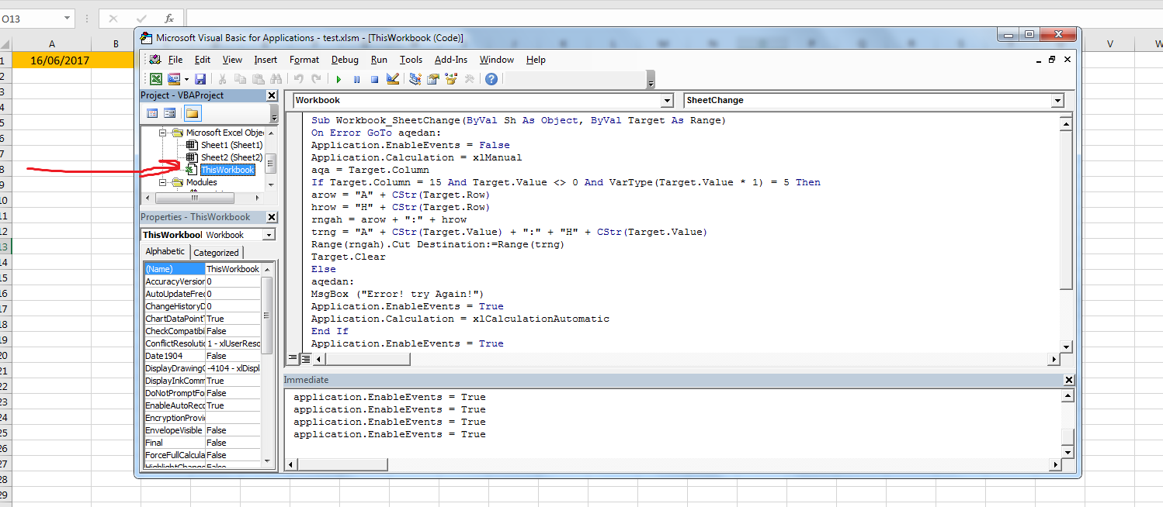This screenshot has width=1163, height=507.
Task: Toggle Folders view in Project panel
Action: point(192,114)
